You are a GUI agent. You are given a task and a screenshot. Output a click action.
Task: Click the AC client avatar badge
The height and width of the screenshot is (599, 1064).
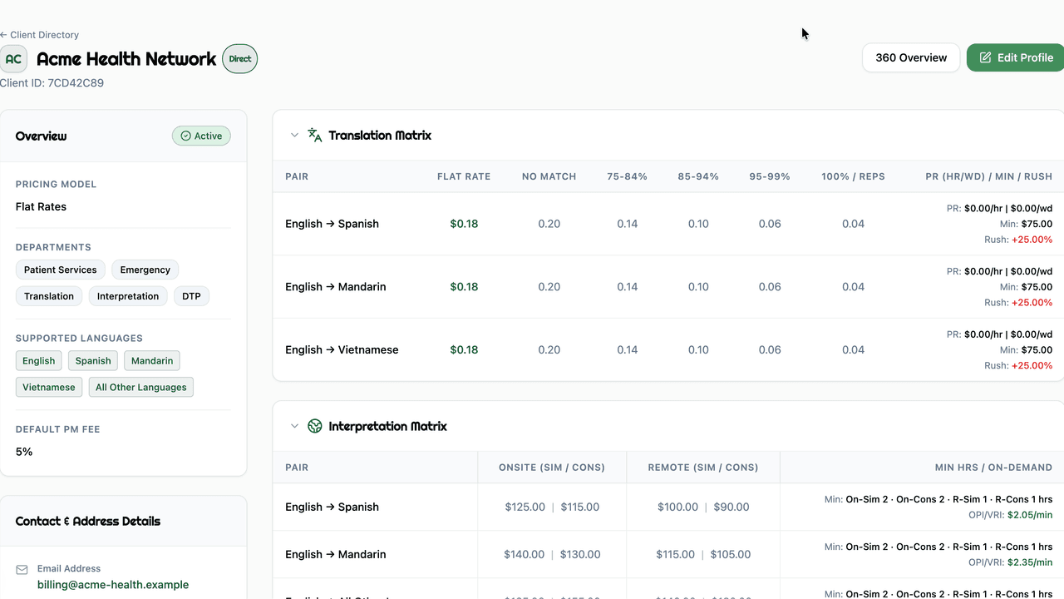point(13,59)
